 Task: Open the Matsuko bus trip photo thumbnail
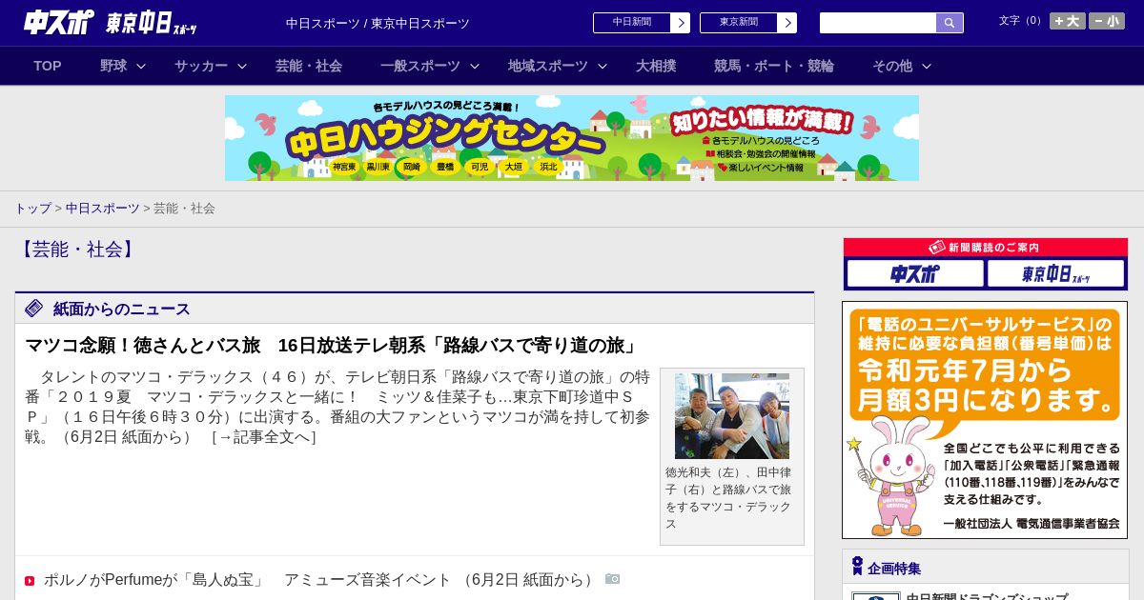pyautogui.click(x=732, y=416)
